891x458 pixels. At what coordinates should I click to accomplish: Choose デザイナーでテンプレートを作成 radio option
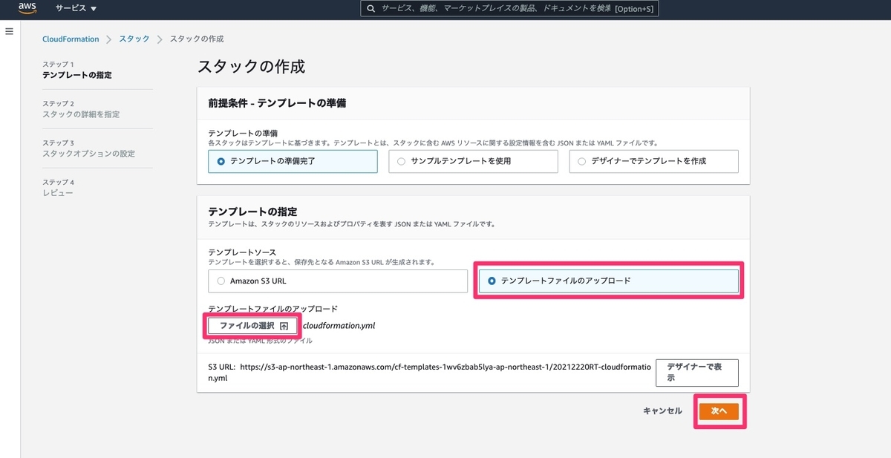(653, 161)
